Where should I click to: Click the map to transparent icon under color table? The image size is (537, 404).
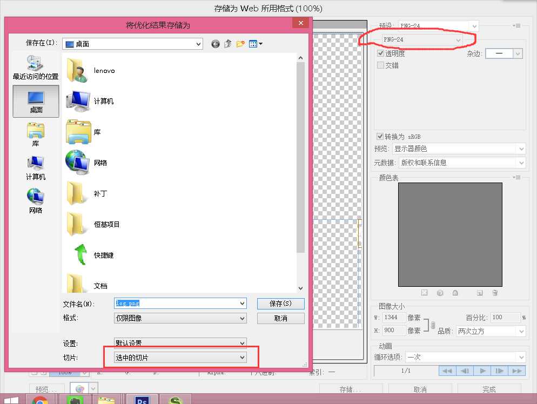(424, 293)
